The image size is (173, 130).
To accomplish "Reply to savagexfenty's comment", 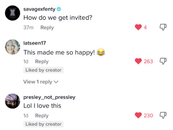I will click(x=47, y=28).
